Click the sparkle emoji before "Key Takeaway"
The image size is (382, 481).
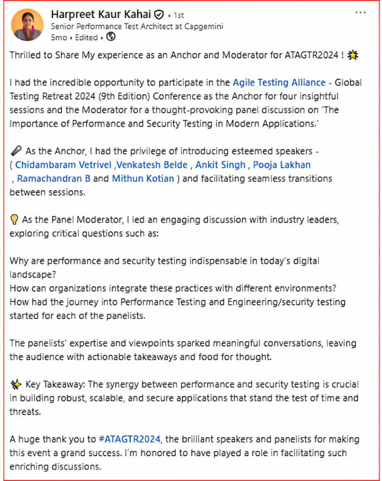[15, 384]
